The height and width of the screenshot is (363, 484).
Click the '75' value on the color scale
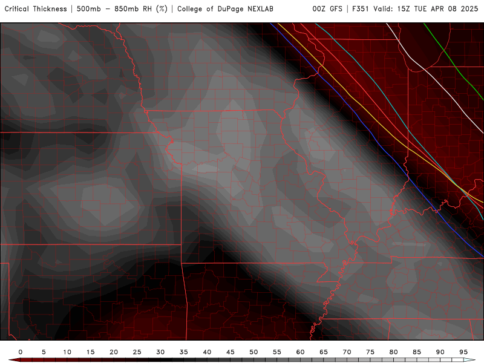(370, 352)
